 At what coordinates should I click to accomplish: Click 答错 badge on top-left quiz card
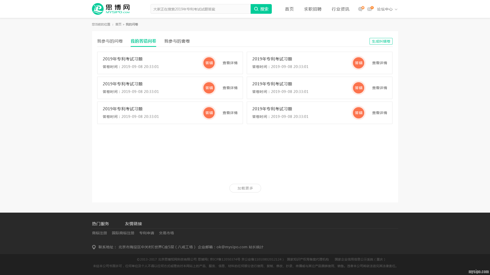[209, 63]
